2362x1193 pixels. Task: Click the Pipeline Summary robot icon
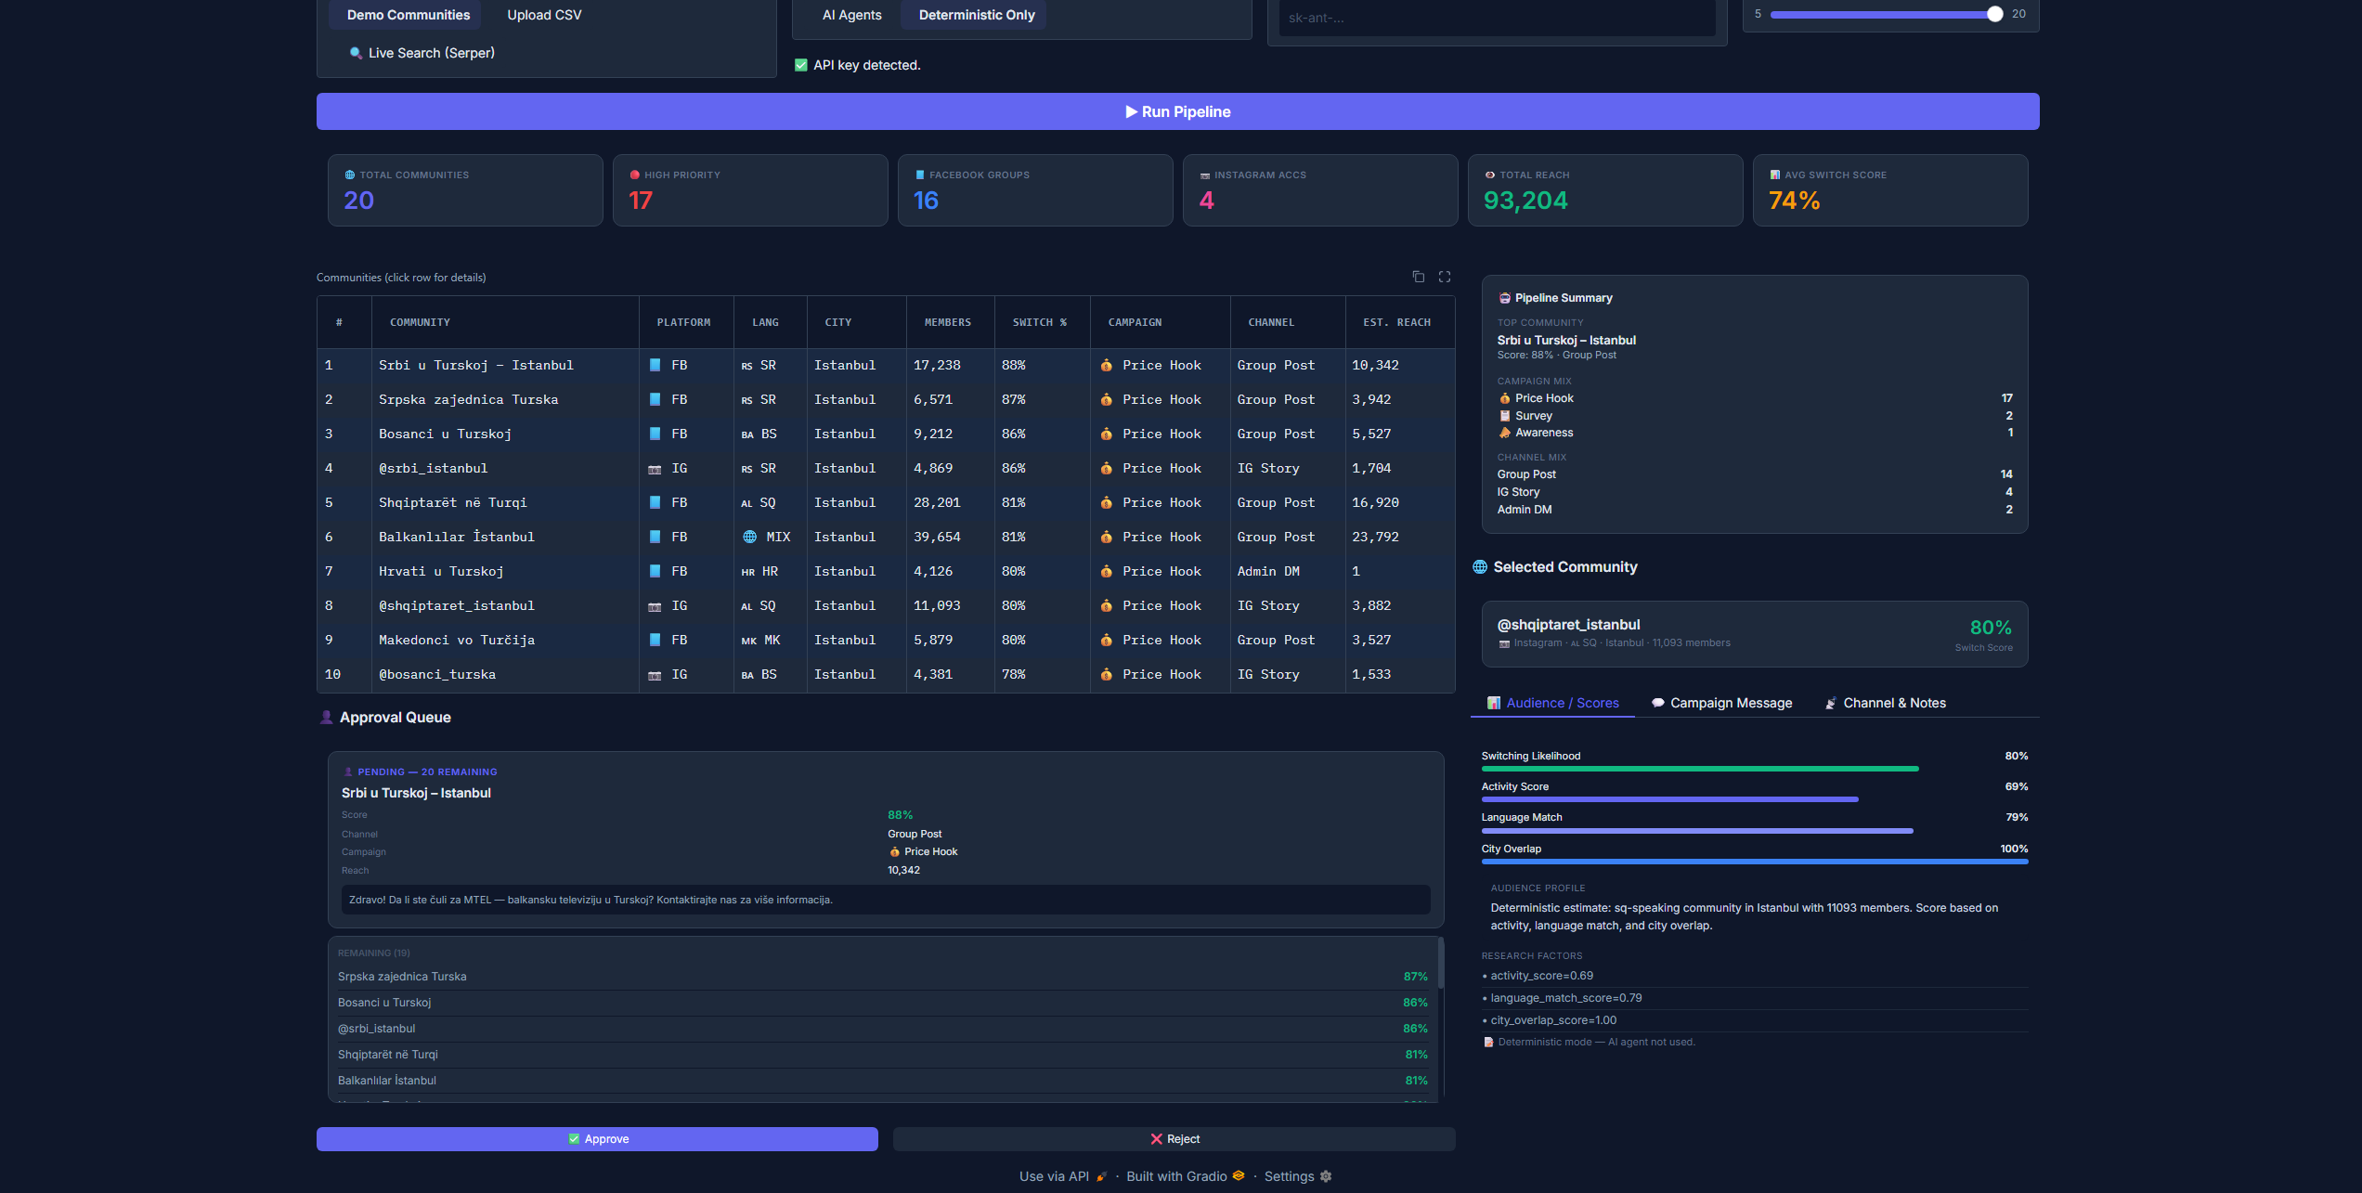tap(1504, 298)
